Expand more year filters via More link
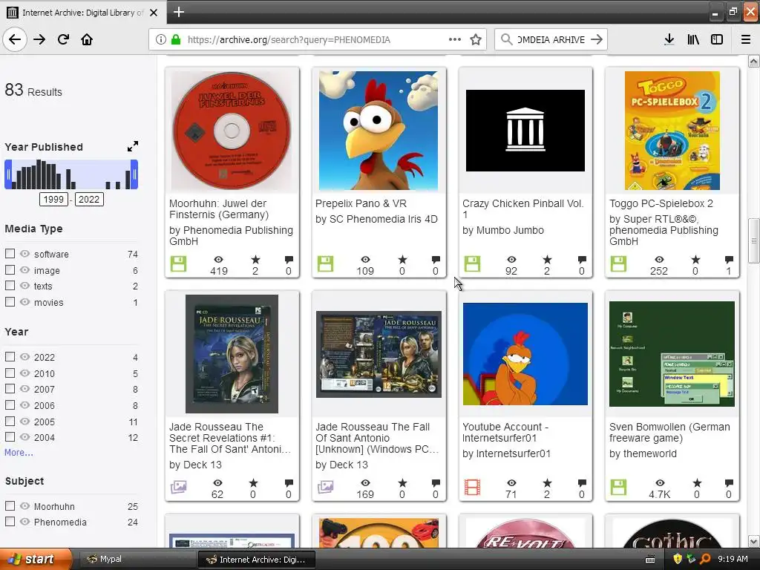760x570 pixels. [19, 452]
